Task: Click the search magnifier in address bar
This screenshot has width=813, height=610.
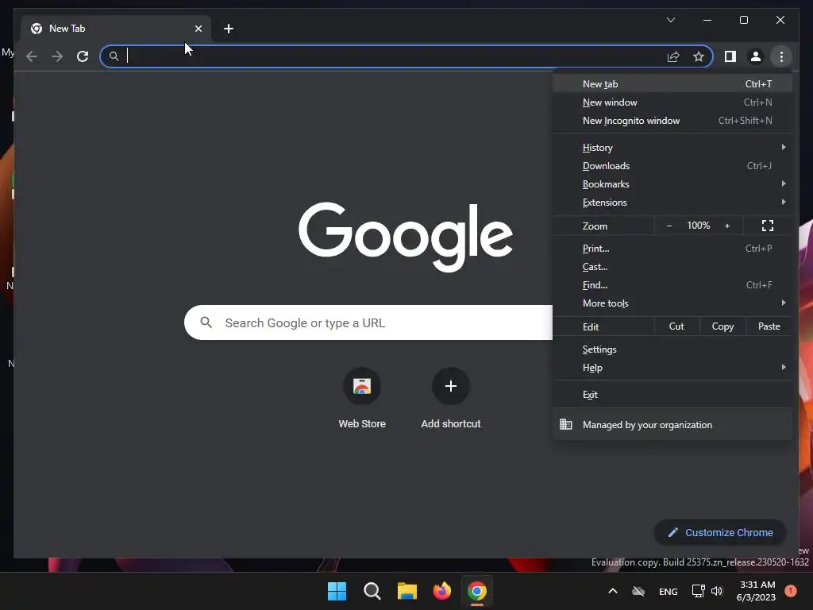Action: (114, 56)
